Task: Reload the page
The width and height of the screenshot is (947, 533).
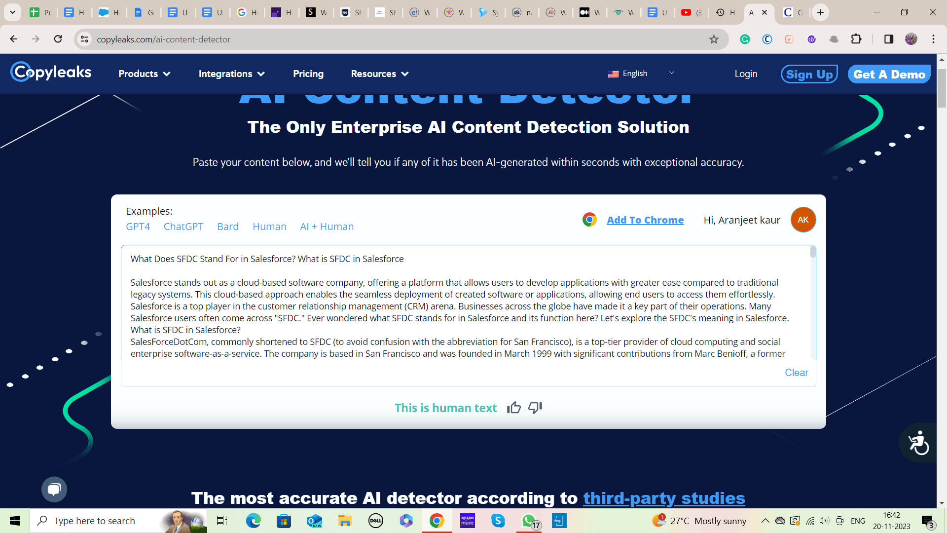Action: 58,39
